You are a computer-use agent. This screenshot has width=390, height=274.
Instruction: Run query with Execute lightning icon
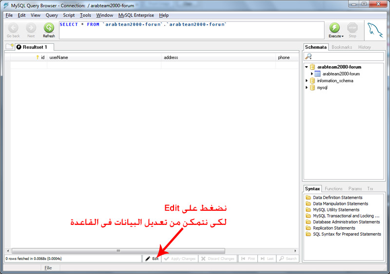tap(334, 28)
